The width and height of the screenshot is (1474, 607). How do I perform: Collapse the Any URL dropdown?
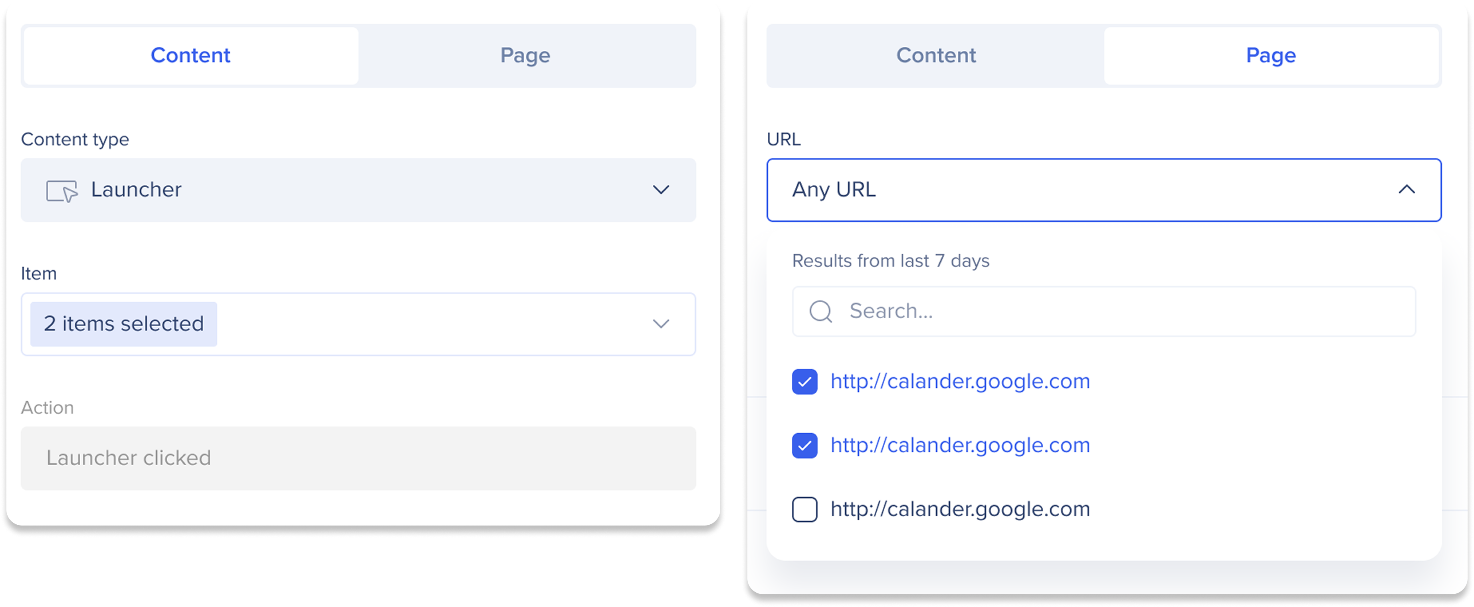coord(1104,190)
